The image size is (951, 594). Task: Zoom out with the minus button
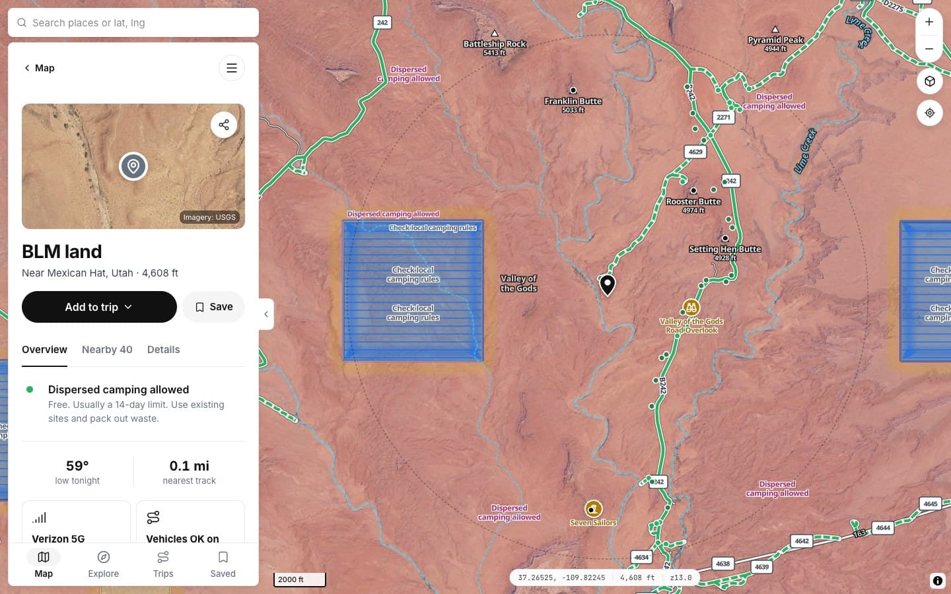click(929, 49)
